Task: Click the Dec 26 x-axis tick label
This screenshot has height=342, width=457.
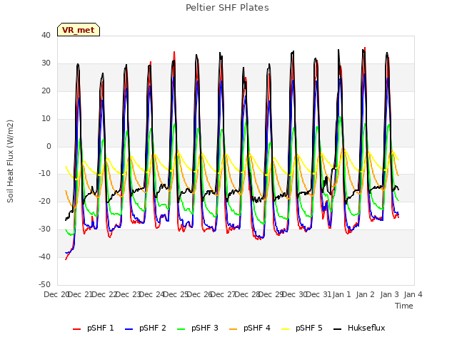Action: coord(200,294)
